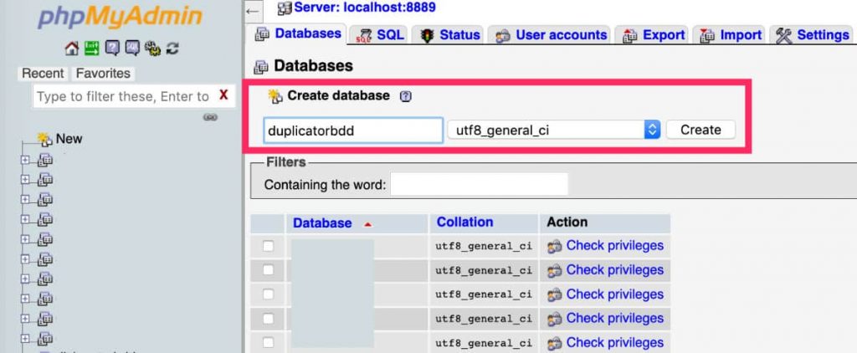Click the chain link icon under filter
This screenshot has width=857, height=353.
210,117
